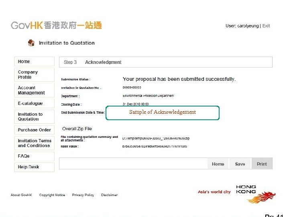Open the Privacy Policy link
Image resolution: width=289 pixels, height=217 pixels.
[x=83, y=195]
